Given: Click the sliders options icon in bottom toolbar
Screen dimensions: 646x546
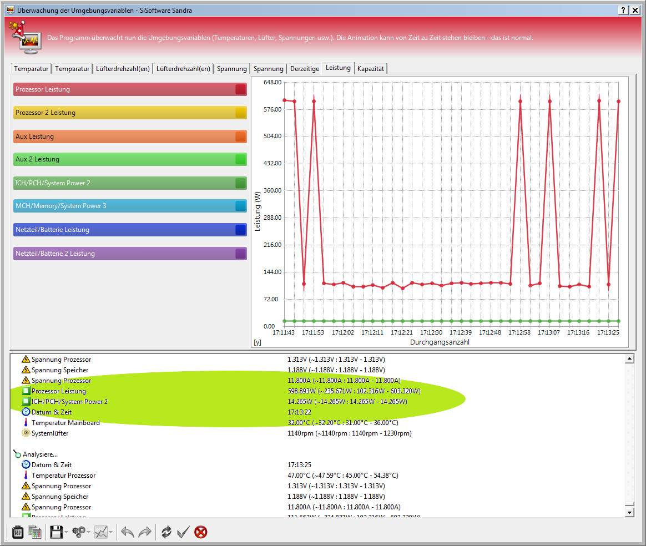Looking at the screenshot, I should coord(17,532).
